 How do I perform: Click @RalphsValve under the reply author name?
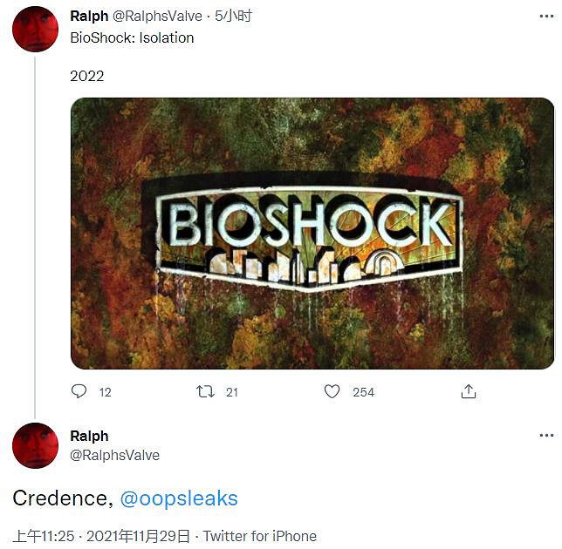pos(114,455)
